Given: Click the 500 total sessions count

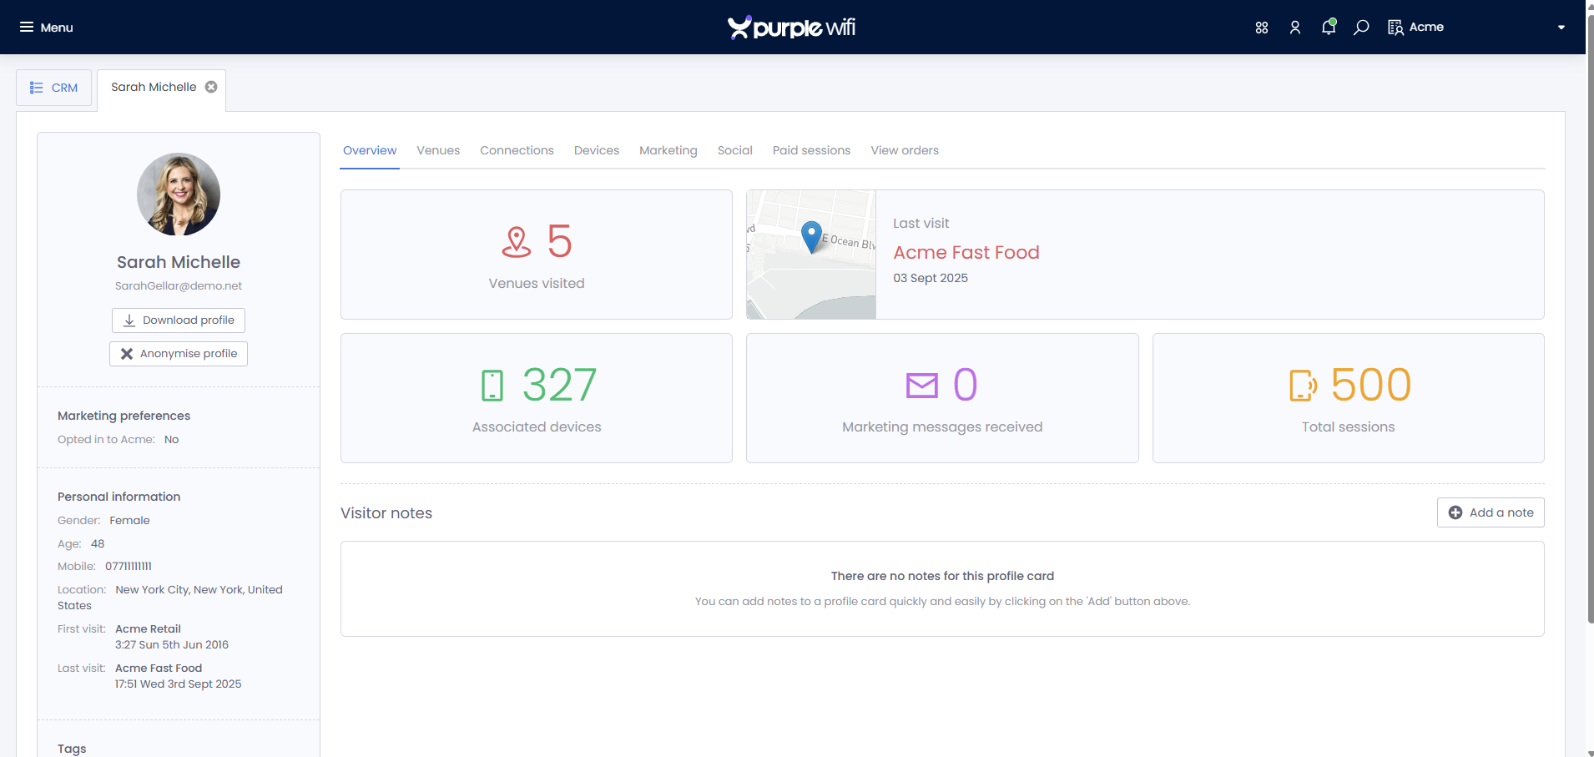Looking at the screenshot, I should click(x=1370, y=386).
